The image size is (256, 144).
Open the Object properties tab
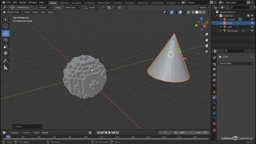tap(214, 92)
